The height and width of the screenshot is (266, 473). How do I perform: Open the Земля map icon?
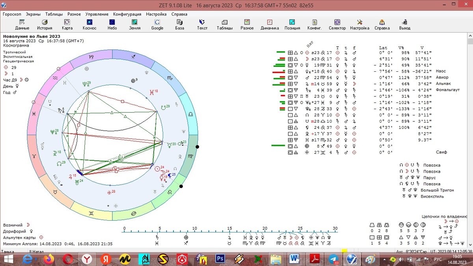tap(134, 25)
